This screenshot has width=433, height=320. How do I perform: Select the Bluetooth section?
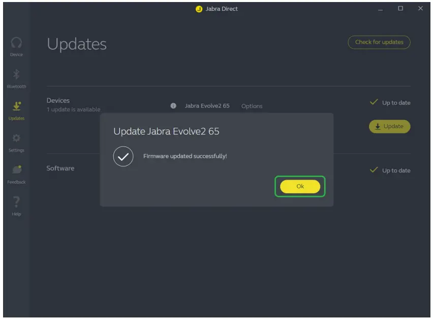(16, 78)
